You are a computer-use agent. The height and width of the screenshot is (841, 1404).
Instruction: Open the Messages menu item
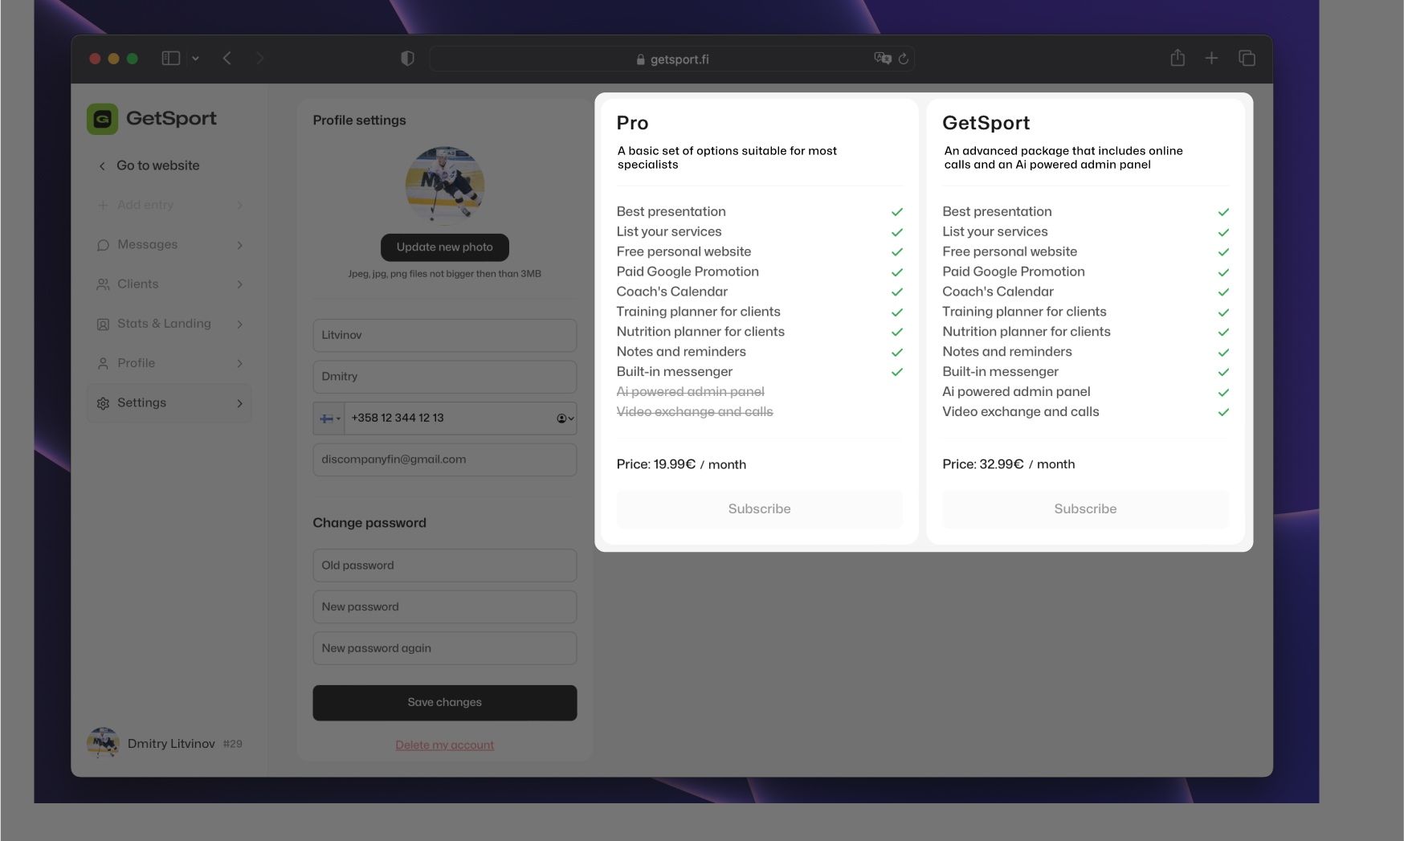(169, 244)
